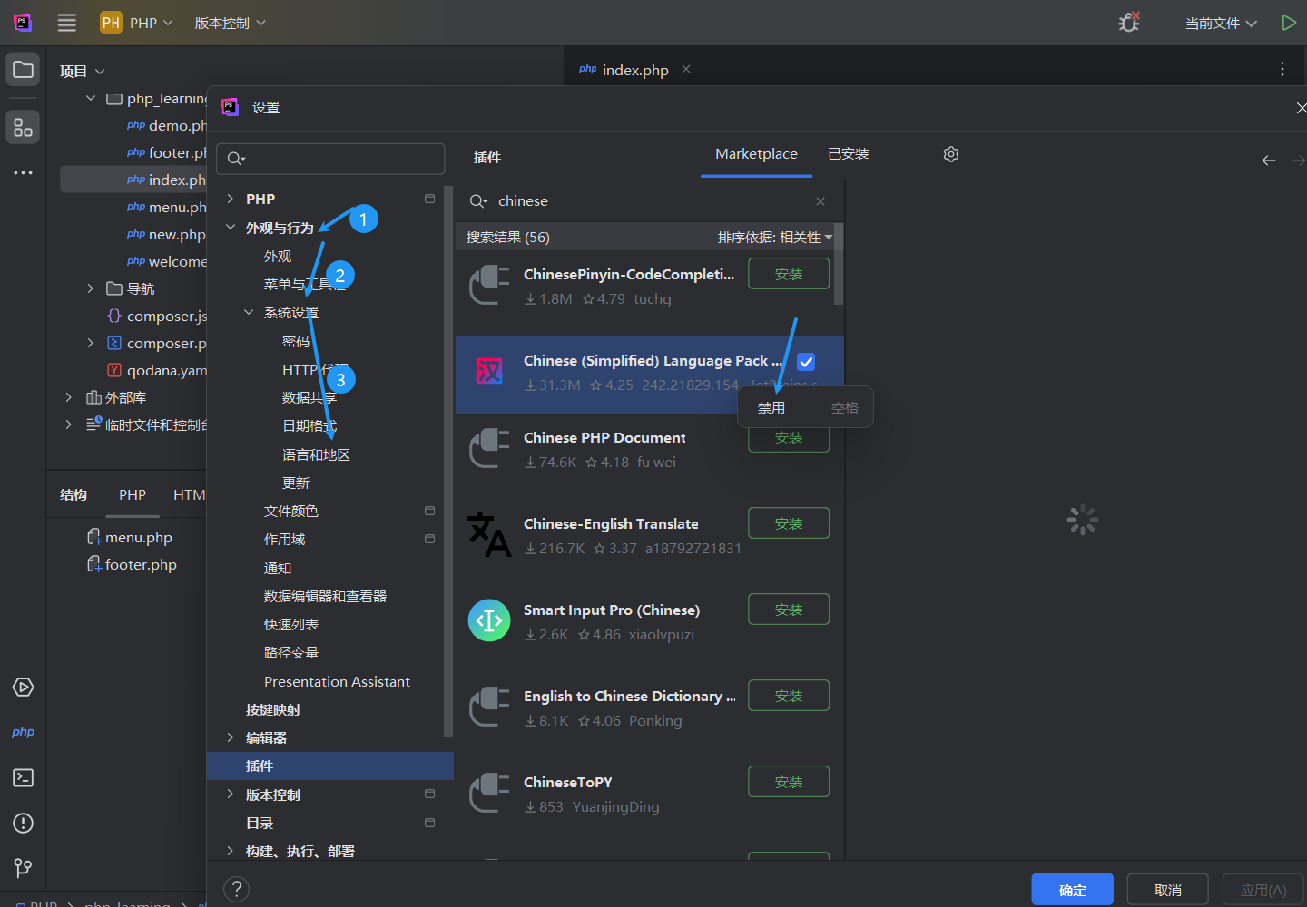This screenshot has height=907, width=1307.
Task: Select 按键映射 in the settings tree
Action: 273,709
